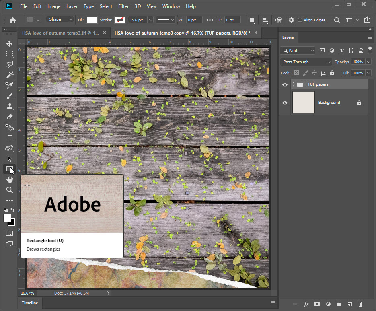Click the Home button in options bar
376x311 pixels.
(13, 20)
